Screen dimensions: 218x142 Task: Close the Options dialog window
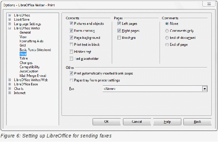pyautogui.click(x=209, y=4)
